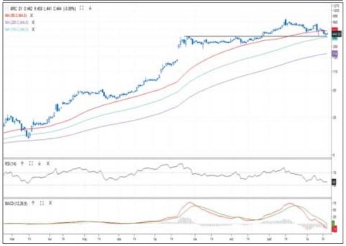Select the purple MA value tag on price axis
Image resolution: width=346 pixels, height=246 pixels.
point(333,53)
